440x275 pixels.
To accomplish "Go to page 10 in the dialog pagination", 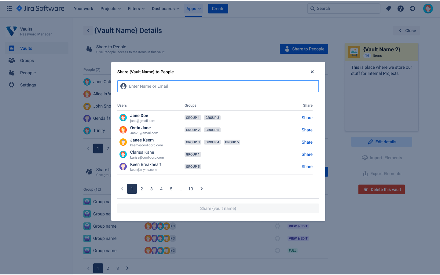I will click(191, 189).
